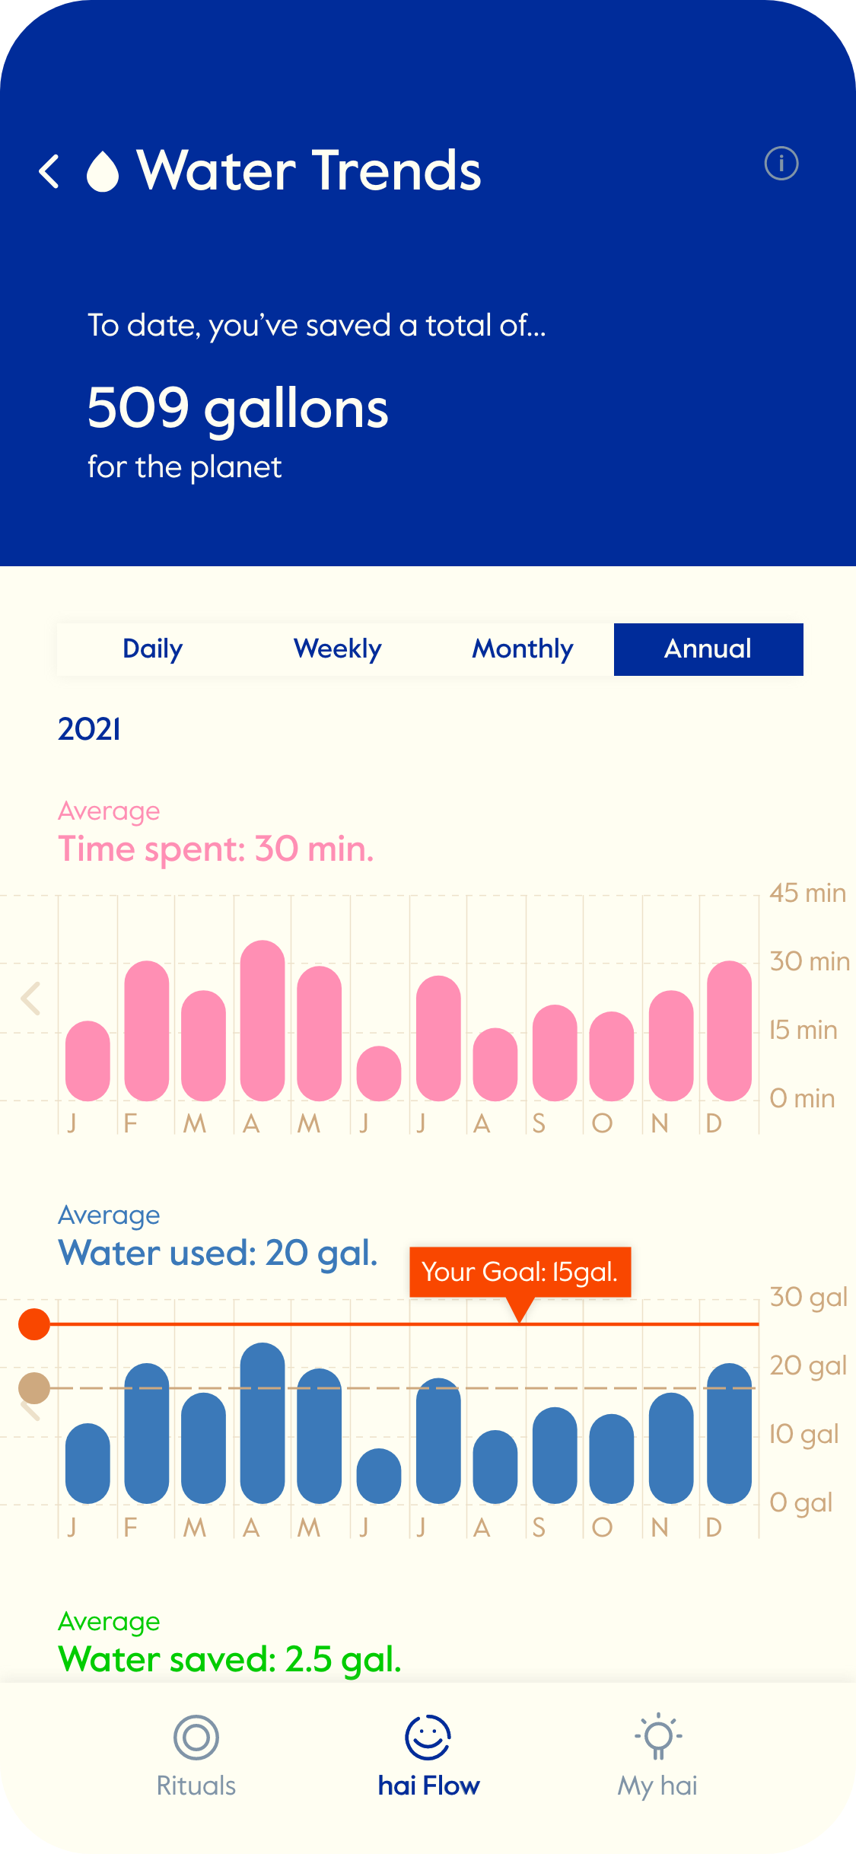Tap the water drop icon
This screenshot has height=1854, width=856.
point(103,171)
